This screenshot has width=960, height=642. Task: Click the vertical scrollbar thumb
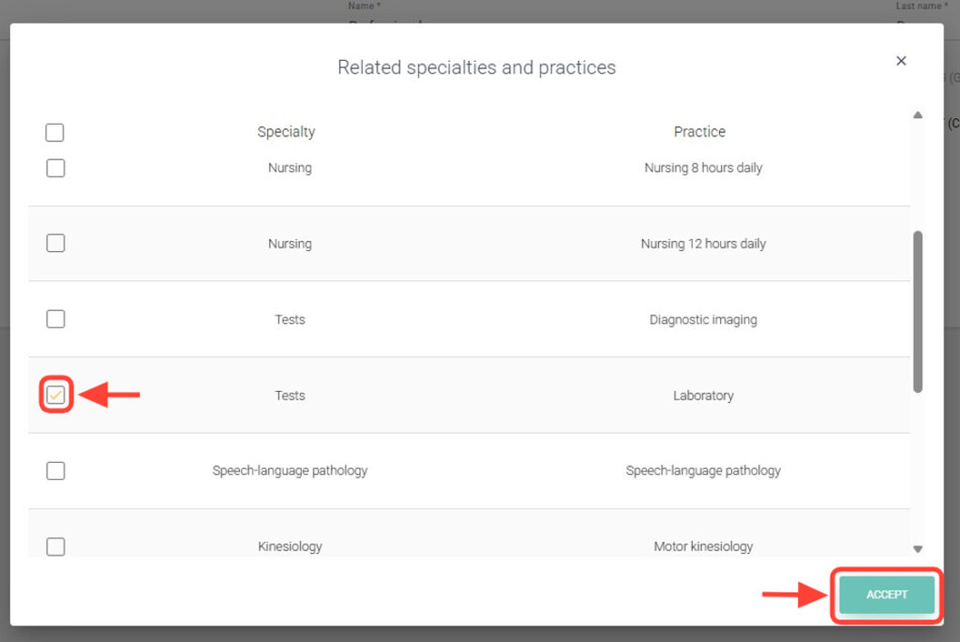click(x=918, y=309)
